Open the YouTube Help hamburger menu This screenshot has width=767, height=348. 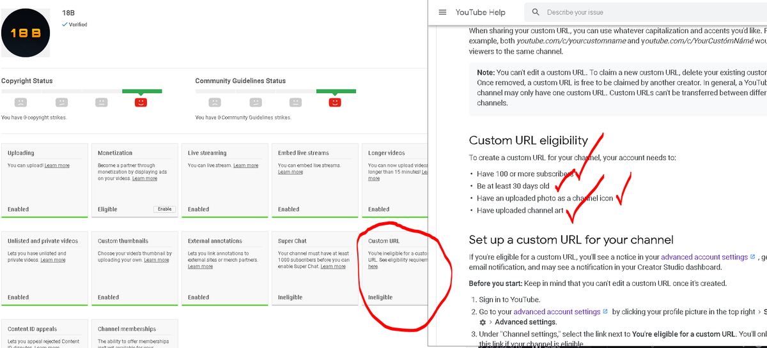(x=442, y=12)
